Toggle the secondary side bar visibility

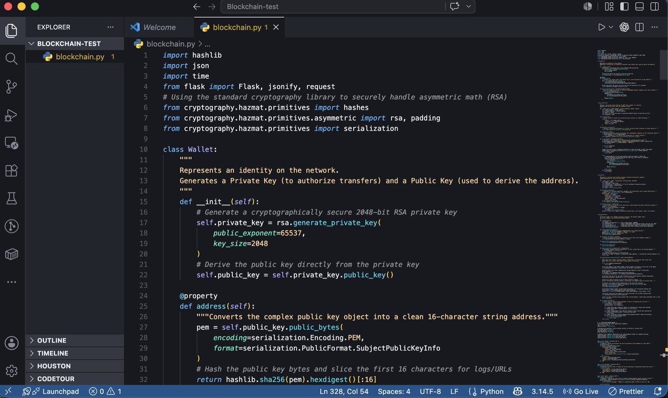pos(655,7)
